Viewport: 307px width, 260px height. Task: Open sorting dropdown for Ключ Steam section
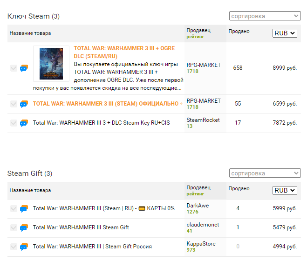click(x=265, y=16)
